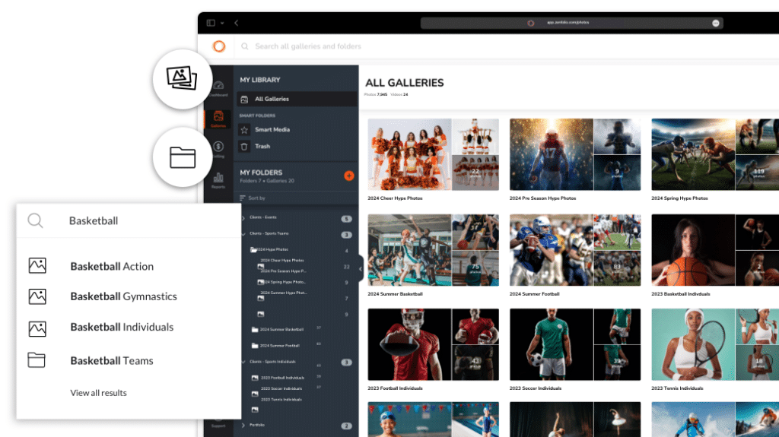
Task: Open the 2023 Tennis Individuals gallery thumbnail
Action: pyautogui.click(x=715, y=344)
